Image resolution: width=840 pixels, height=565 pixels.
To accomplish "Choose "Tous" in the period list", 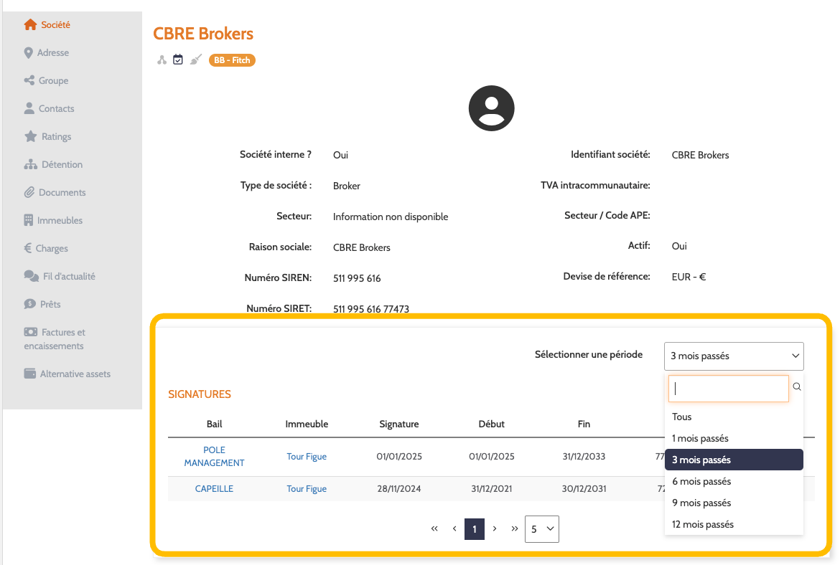I will coord(682,417).
